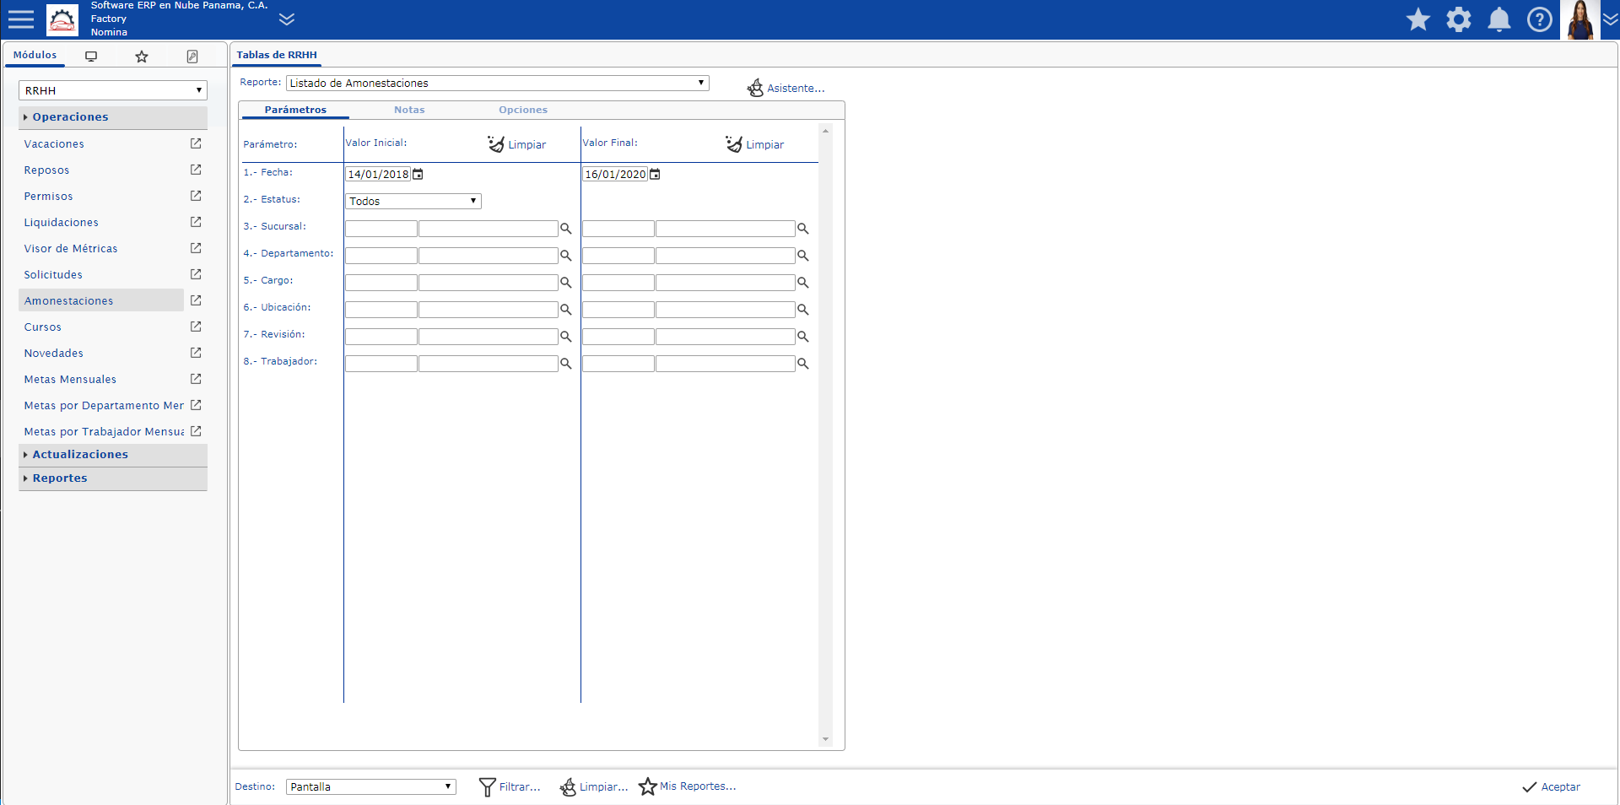Switch to the Opciones tab

523,110
